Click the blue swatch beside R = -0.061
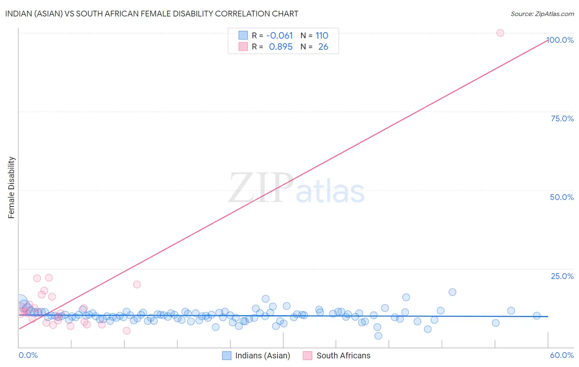 click(243, 35)
